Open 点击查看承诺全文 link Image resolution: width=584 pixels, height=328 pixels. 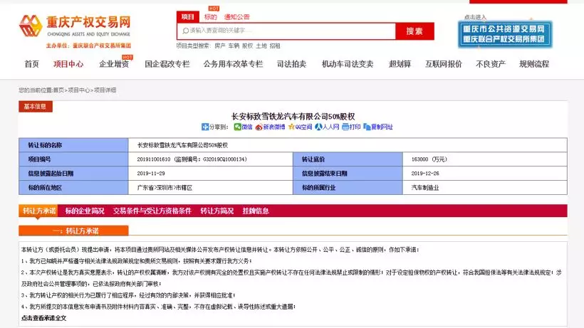43,318
